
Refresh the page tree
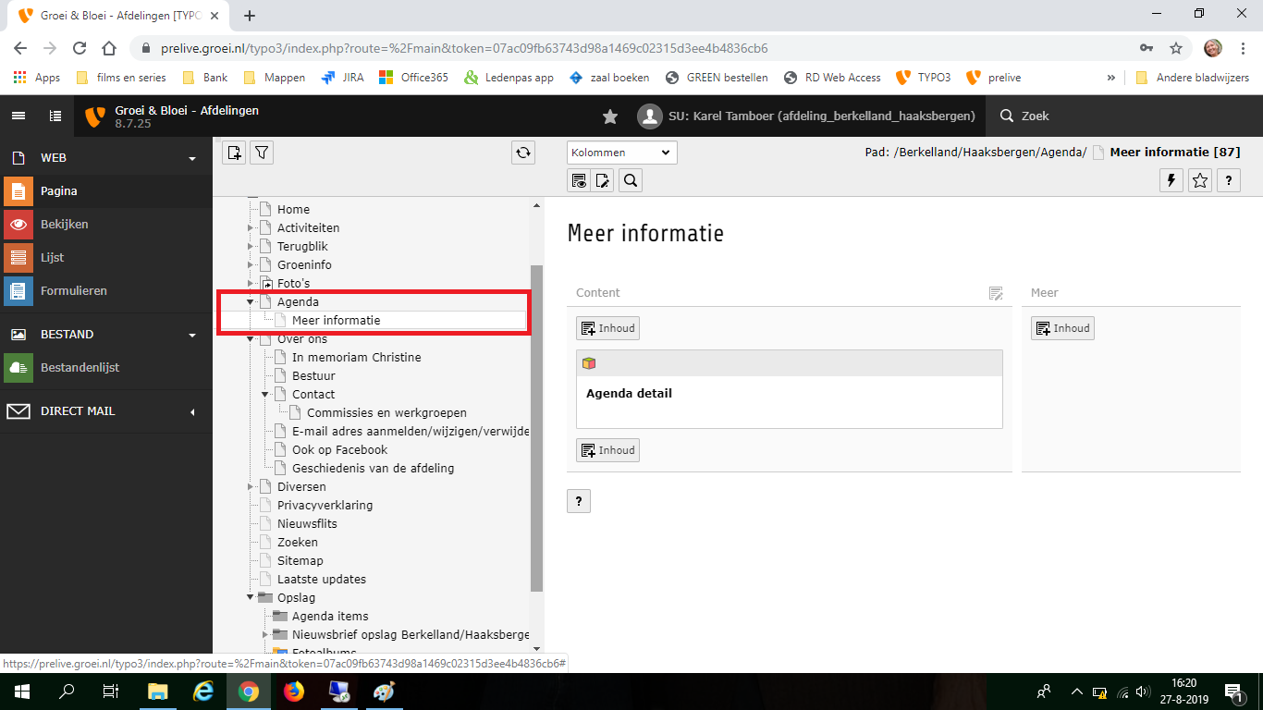523,153
